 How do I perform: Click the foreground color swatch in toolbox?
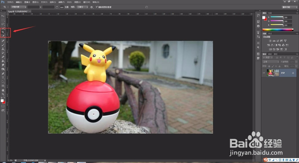point(2,101)
